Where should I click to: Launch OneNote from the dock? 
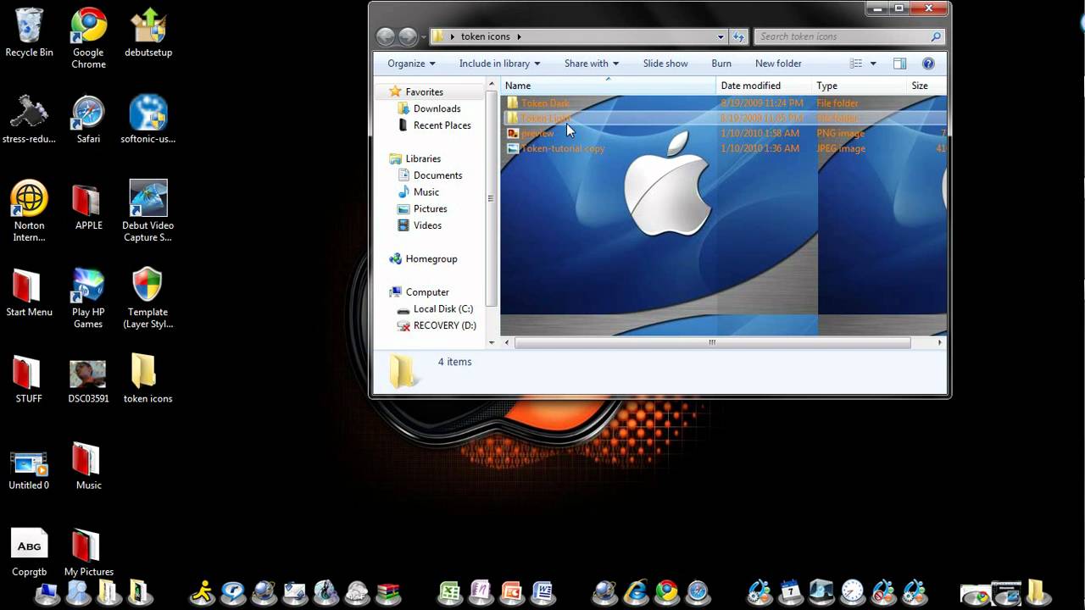pos(481,591)
